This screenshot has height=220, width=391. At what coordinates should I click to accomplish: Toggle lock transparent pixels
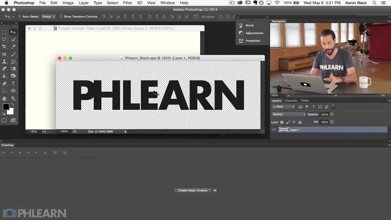click(282, 122)
